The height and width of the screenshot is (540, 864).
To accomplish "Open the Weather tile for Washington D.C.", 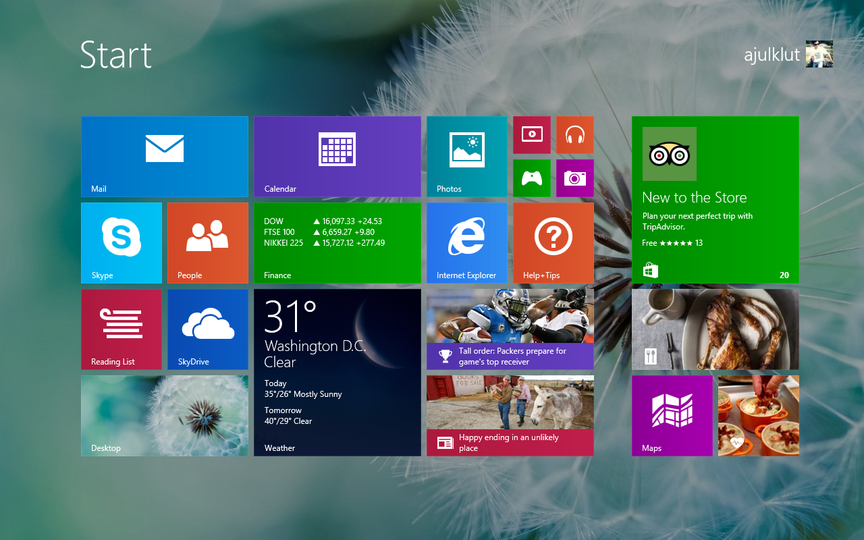I will [337, 373].
